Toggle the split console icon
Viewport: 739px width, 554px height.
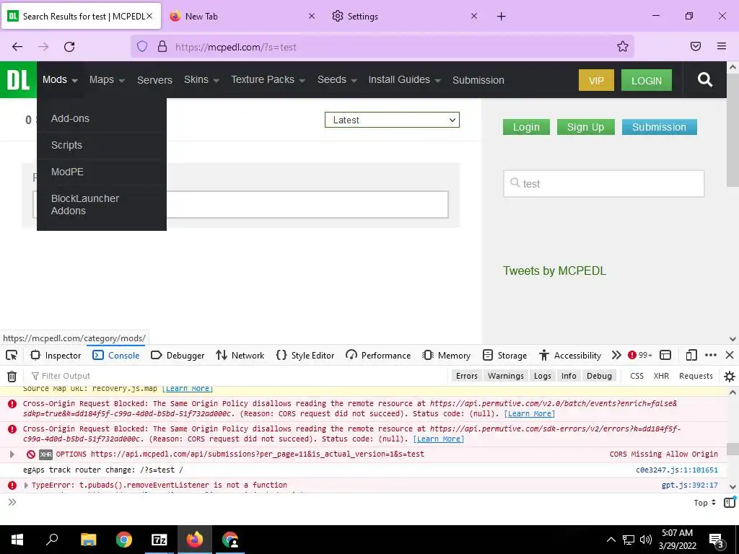(x=665, y=355)
